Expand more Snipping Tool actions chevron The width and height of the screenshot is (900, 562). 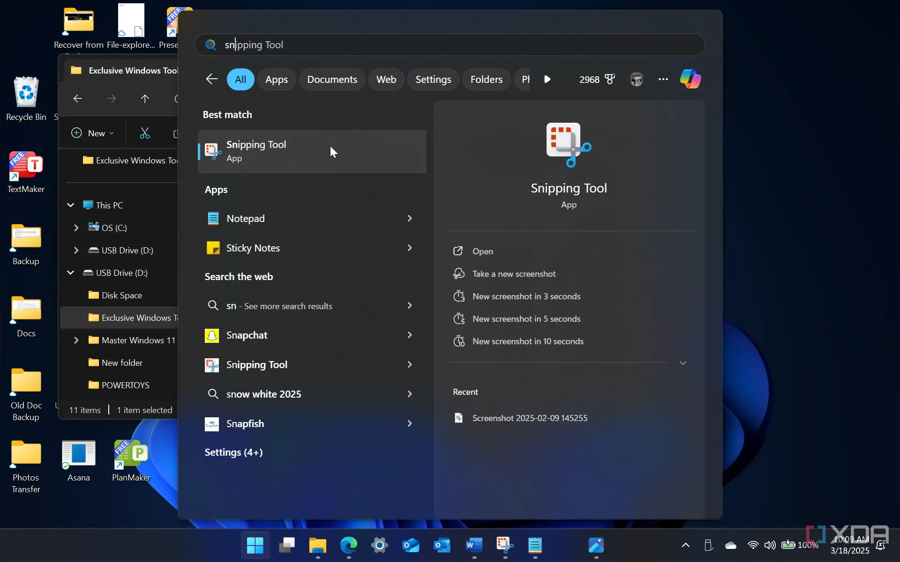coord(683,363)
